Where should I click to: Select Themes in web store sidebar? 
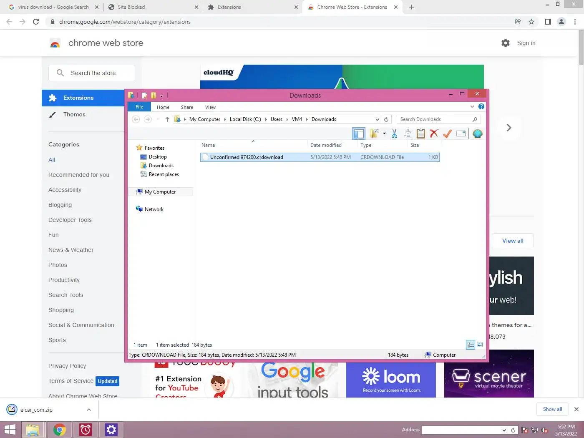coord(74,114)
